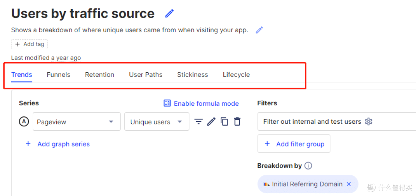Delete the Pageview series trash icon

pos(237,122)
